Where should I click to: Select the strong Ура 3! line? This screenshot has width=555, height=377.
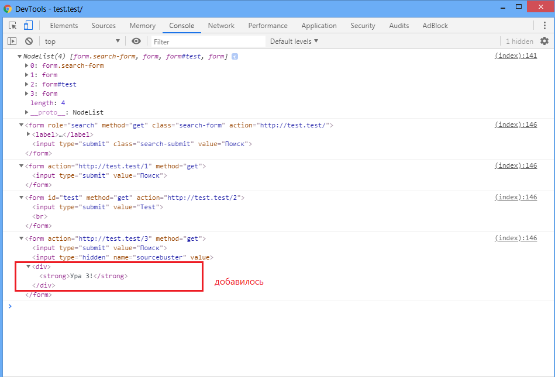[84, 276]
